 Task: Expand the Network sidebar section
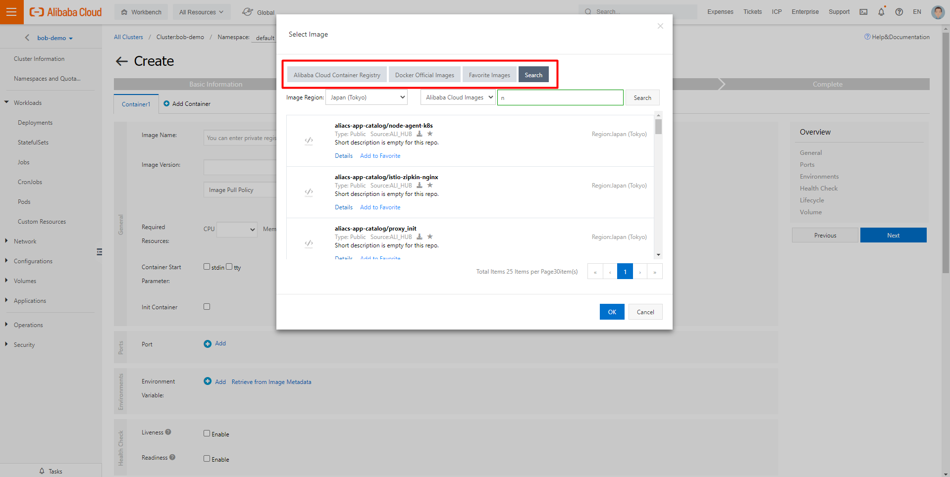[6, 241]
